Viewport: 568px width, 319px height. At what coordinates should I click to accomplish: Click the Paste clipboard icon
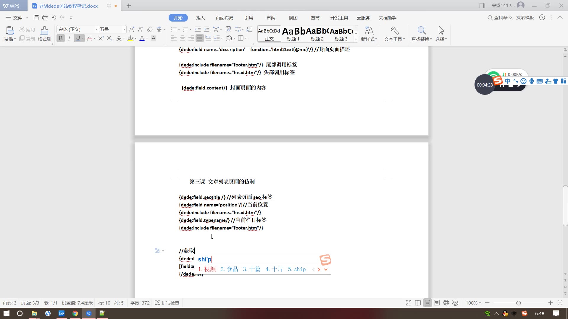[x=9, y=30]
